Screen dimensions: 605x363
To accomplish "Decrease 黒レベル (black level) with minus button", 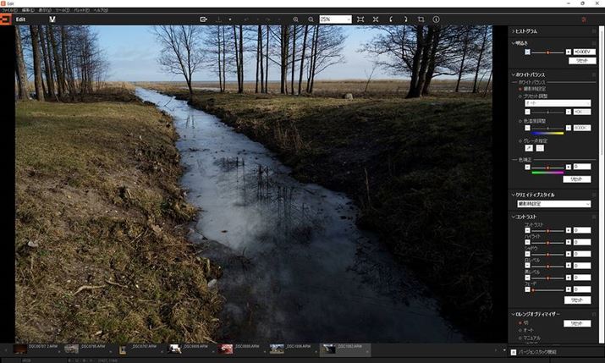I will [527, 278].
